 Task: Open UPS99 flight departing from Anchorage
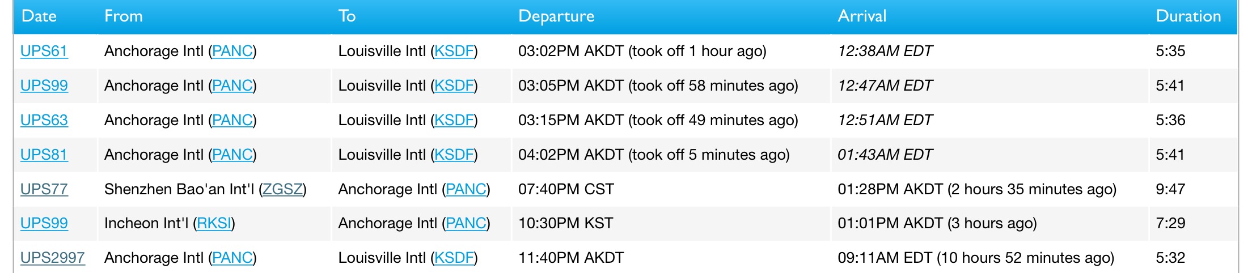coord(44,86)
